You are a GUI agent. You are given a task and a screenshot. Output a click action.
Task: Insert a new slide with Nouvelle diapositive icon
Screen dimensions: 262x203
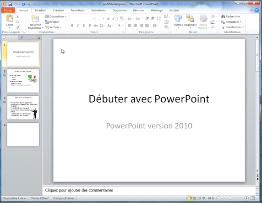(35, 18)
